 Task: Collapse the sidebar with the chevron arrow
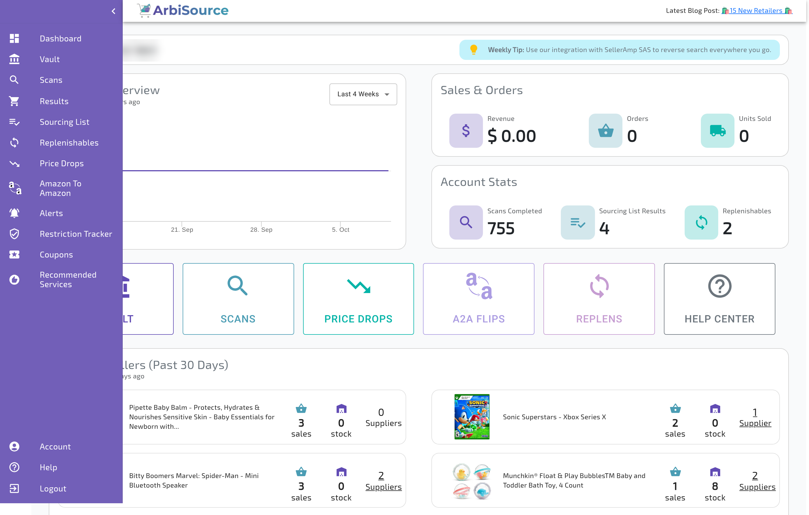[x=113, y=11]
